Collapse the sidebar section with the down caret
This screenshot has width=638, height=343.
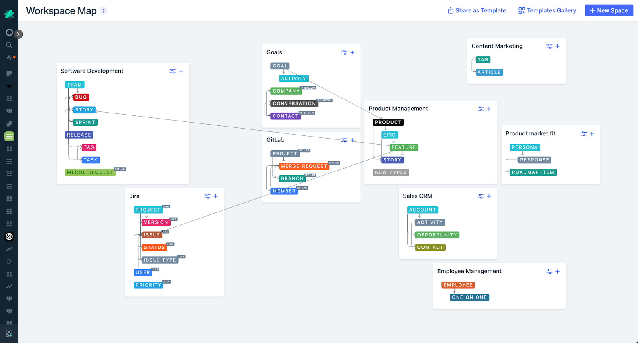[9, 86]
